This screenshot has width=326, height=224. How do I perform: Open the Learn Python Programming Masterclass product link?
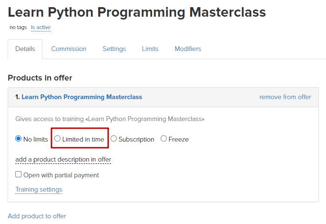click(81, 97)
